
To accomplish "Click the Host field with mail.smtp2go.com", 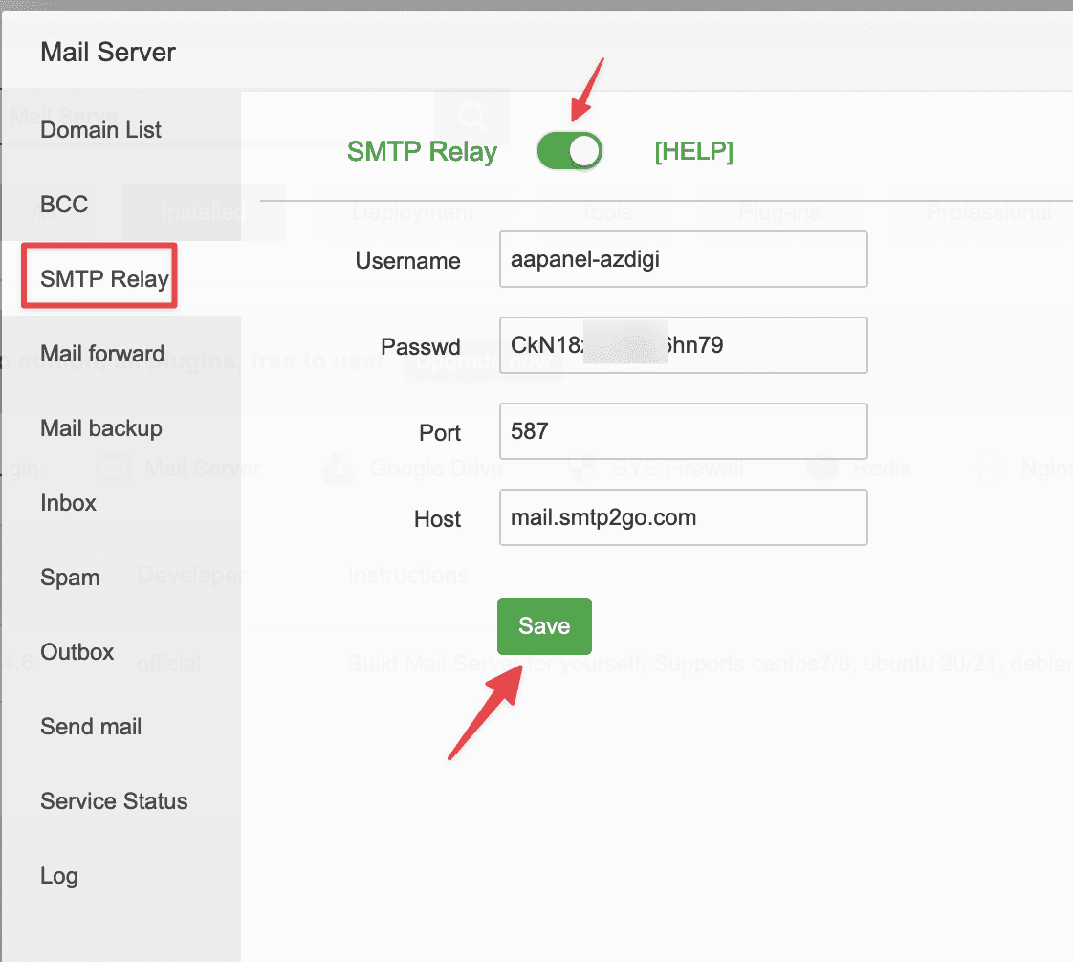I will coord(683,517).
